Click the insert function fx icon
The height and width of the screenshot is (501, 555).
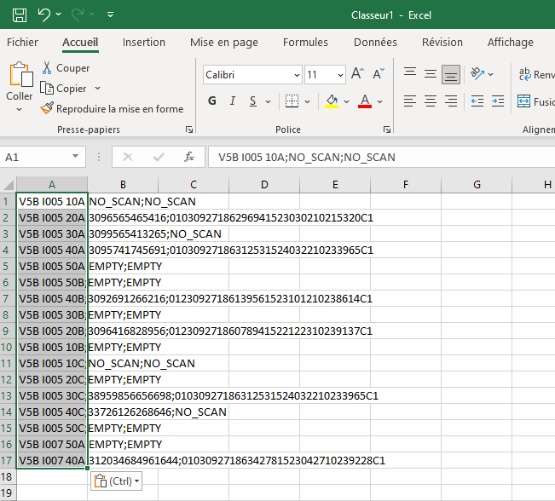[189, 157]
